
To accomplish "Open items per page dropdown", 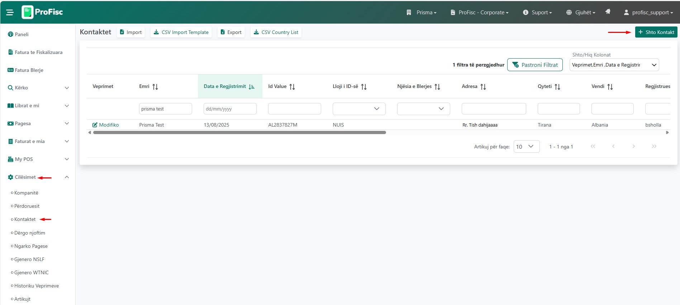I will [526, 147].
